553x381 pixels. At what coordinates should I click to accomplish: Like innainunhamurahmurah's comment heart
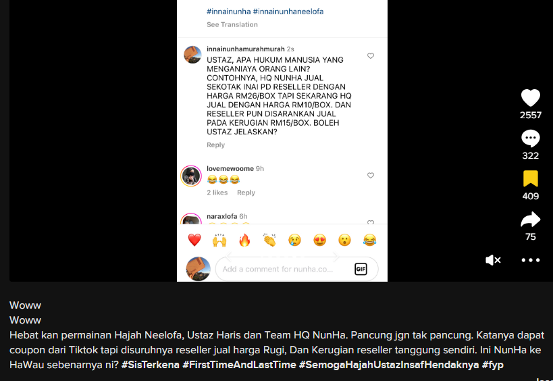click(x=371, y=56)
